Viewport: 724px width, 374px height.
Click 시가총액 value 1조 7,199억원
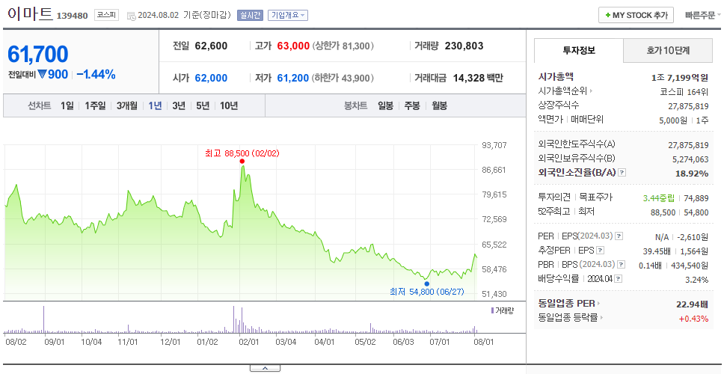(x=680, y=78)
